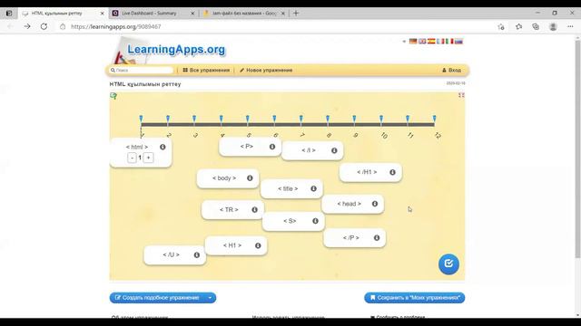Click the browser address bar URL
Image resolution: width=581 pixels, height=326 pixels.
[x=116, y=26]
